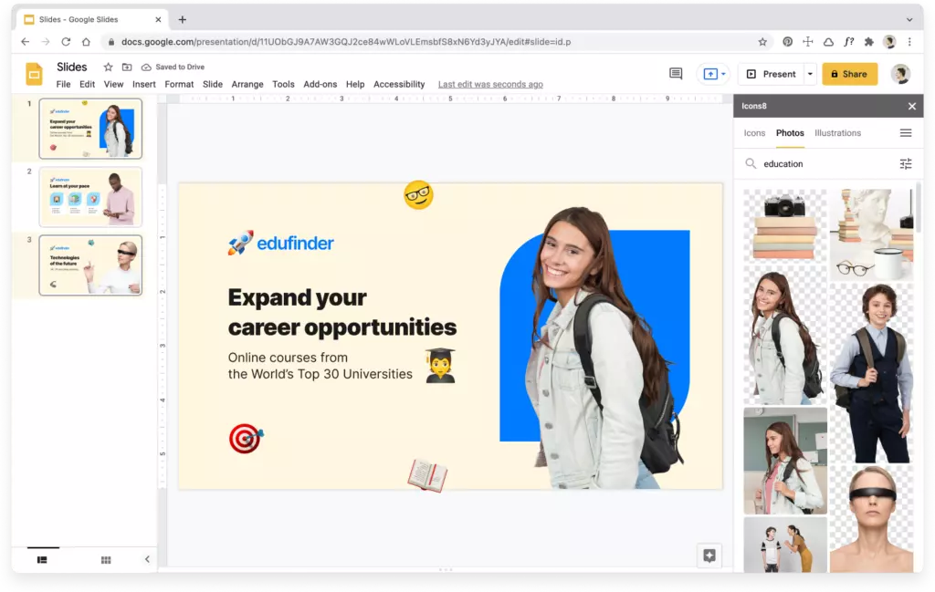This screenshot has width=935, height=592.
Task: Select the nerd face emoji on slide
Action: coord(418,195)
